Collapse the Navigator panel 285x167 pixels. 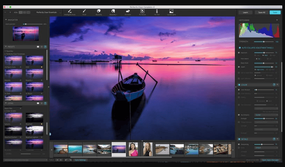(x=6, y=20)
